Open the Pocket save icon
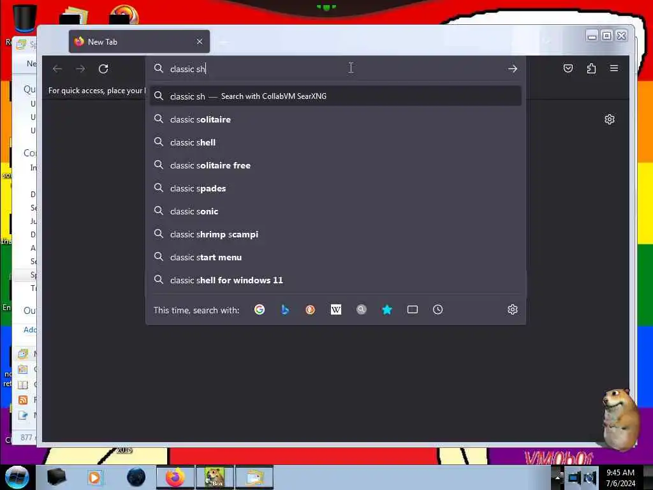 tap(568, 68)
